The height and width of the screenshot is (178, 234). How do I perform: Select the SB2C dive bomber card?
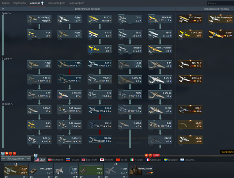click(x=130, y=94)
